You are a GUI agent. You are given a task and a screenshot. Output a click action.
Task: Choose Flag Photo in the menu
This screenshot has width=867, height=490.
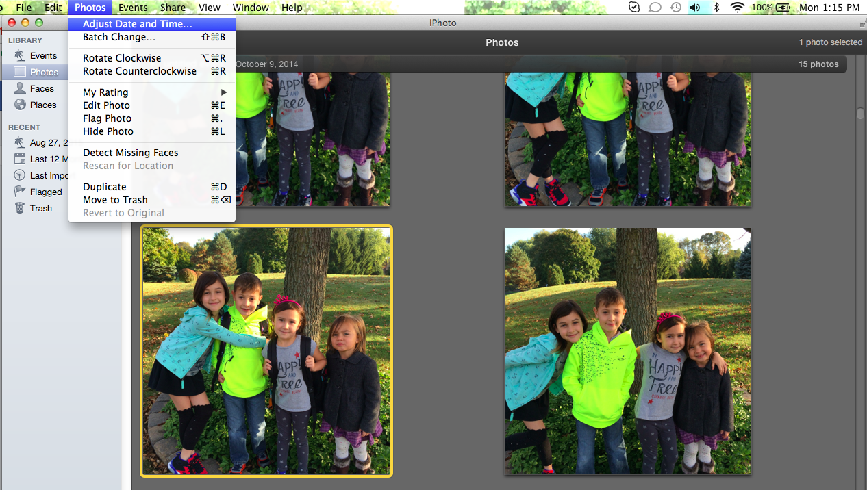tap(107, 118)
